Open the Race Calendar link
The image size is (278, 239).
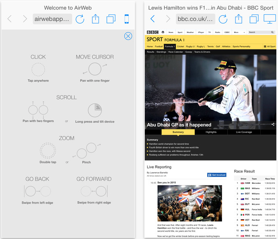[x=176, y=52]
